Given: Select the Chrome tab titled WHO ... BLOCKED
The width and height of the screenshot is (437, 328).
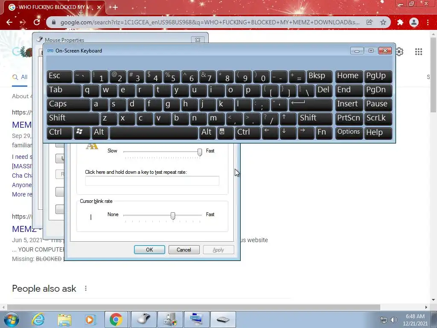Looking at the screenshot, I should pyautogui.click(x=54, y=7).
